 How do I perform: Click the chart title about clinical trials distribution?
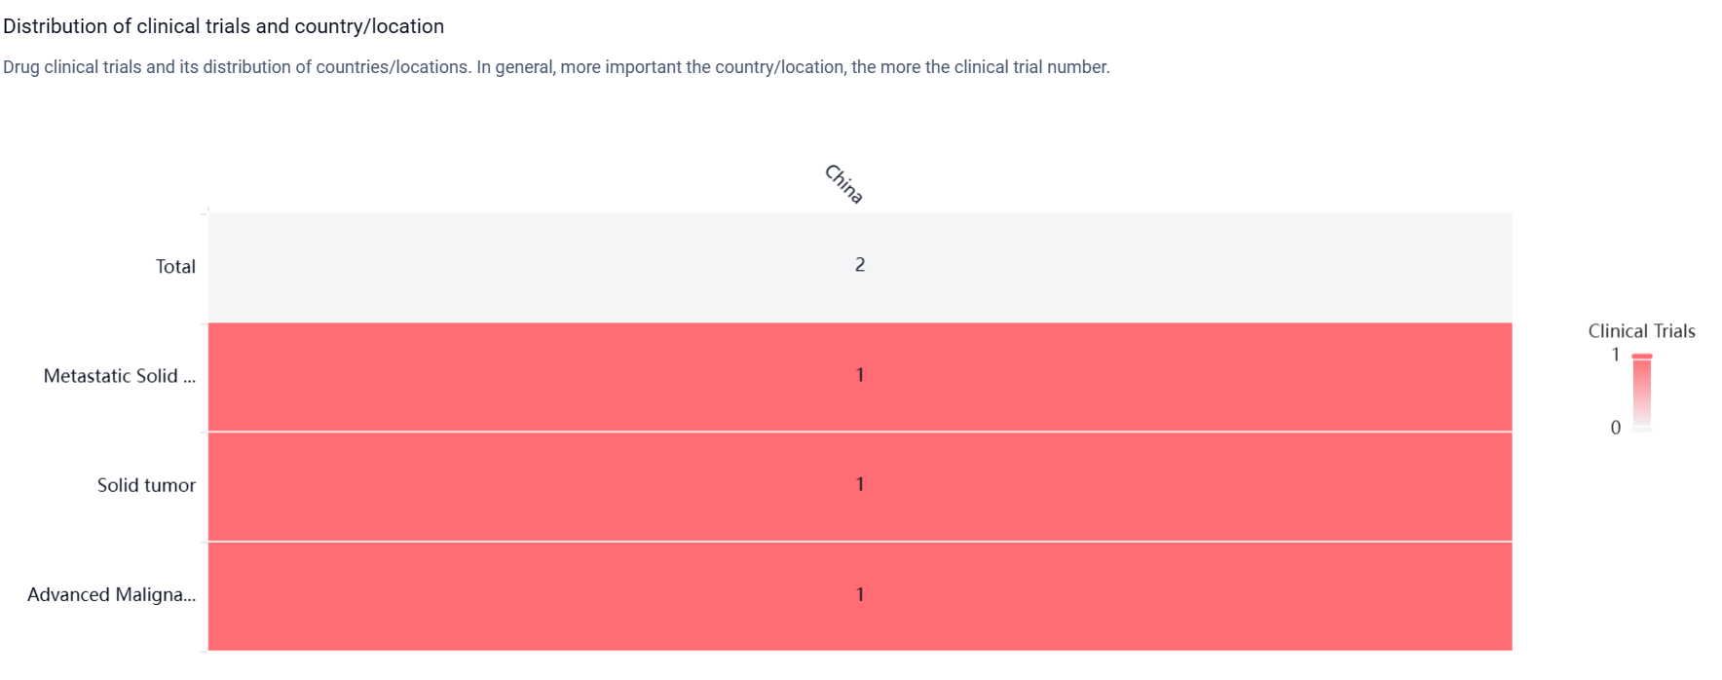[223, 26]
